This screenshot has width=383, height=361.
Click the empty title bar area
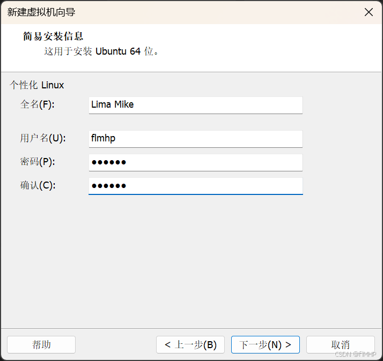tap(215, 12)
